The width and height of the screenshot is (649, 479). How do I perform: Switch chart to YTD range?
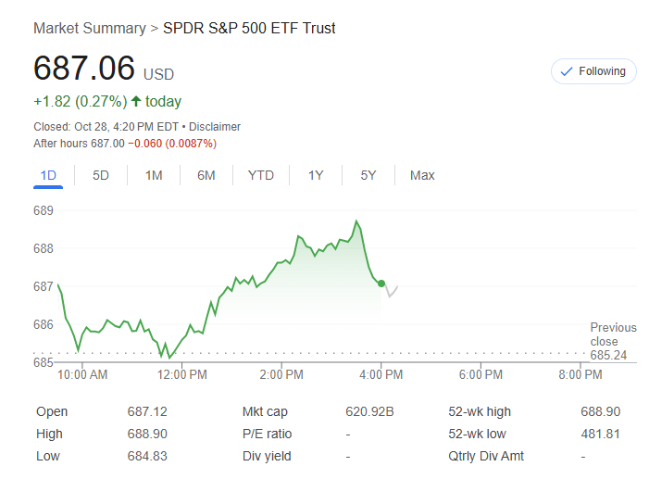[261, 175]
